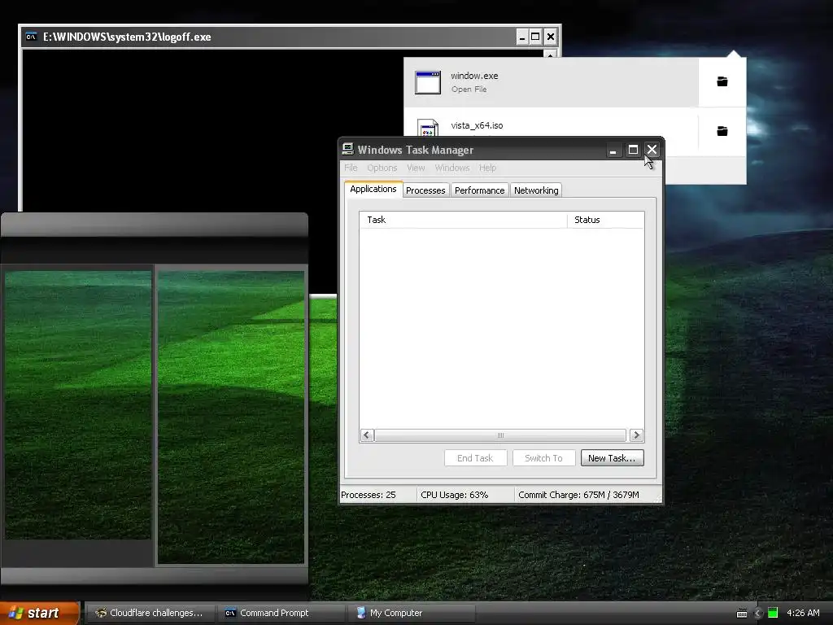The width and height of the screenshot is (833, 625).
Task: Switch to My Computer taskbar item
Action: click(411, 613)
